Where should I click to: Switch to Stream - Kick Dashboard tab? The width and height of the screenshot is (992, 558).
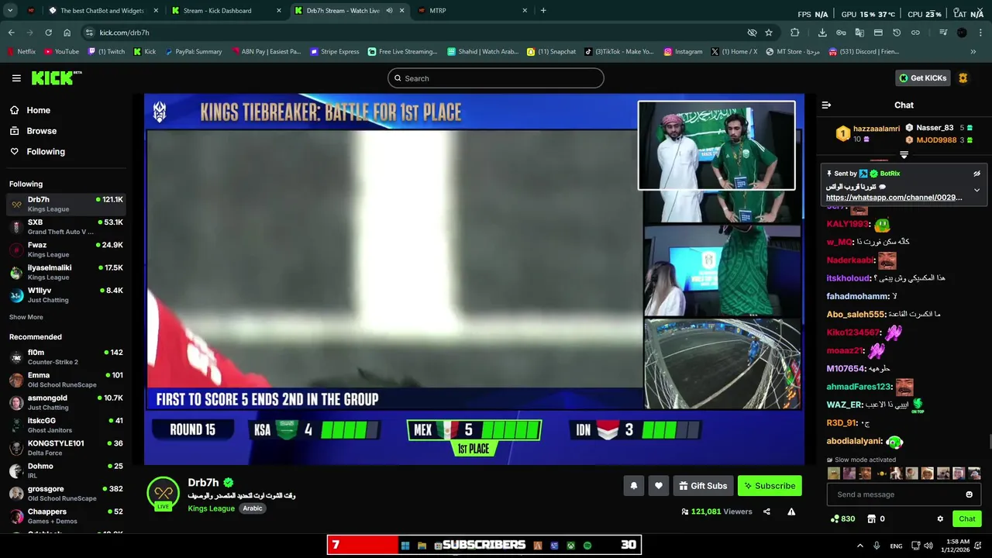pos(225,11)
